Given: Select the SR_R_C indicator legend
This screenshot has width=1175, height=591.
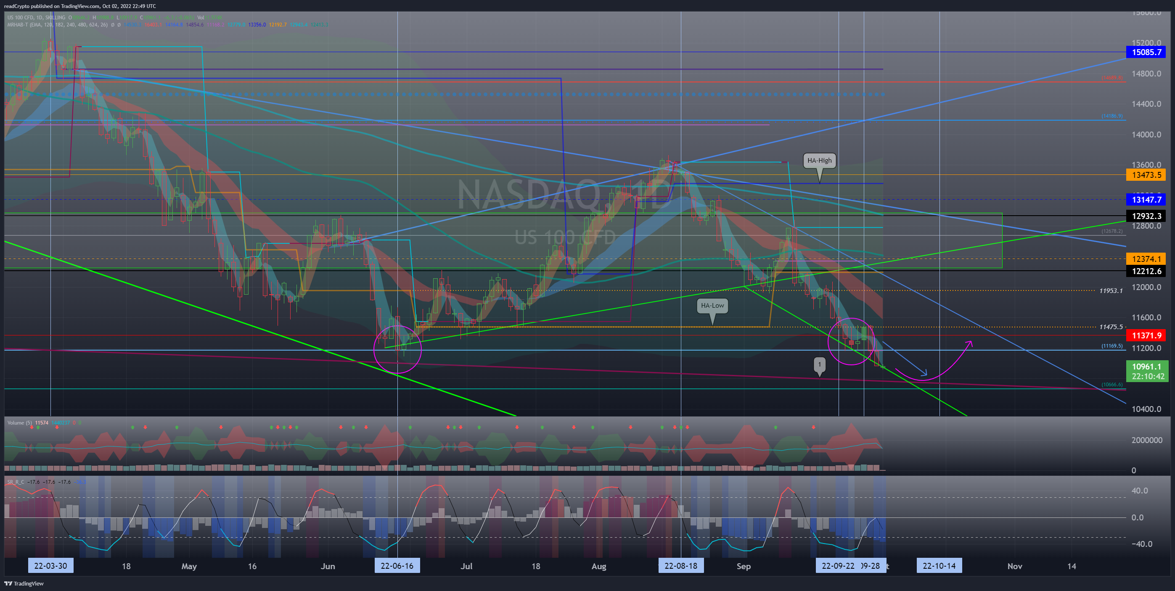Looking at the screenshot, I should 16,482.
